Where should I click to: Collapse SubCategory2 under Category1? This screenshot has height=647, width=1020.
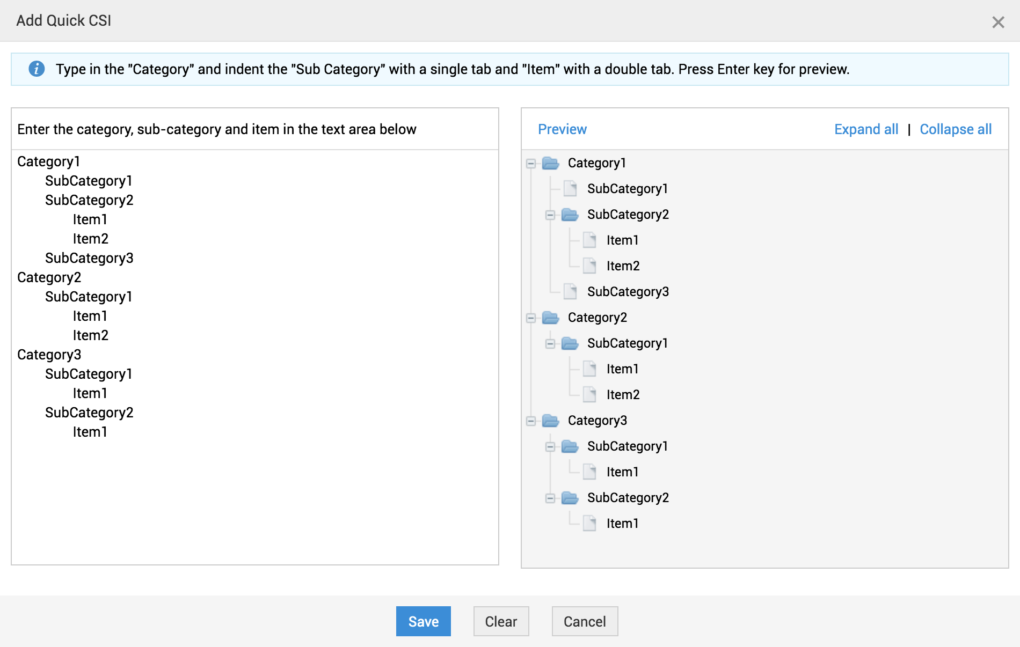(x=550, y=215)
